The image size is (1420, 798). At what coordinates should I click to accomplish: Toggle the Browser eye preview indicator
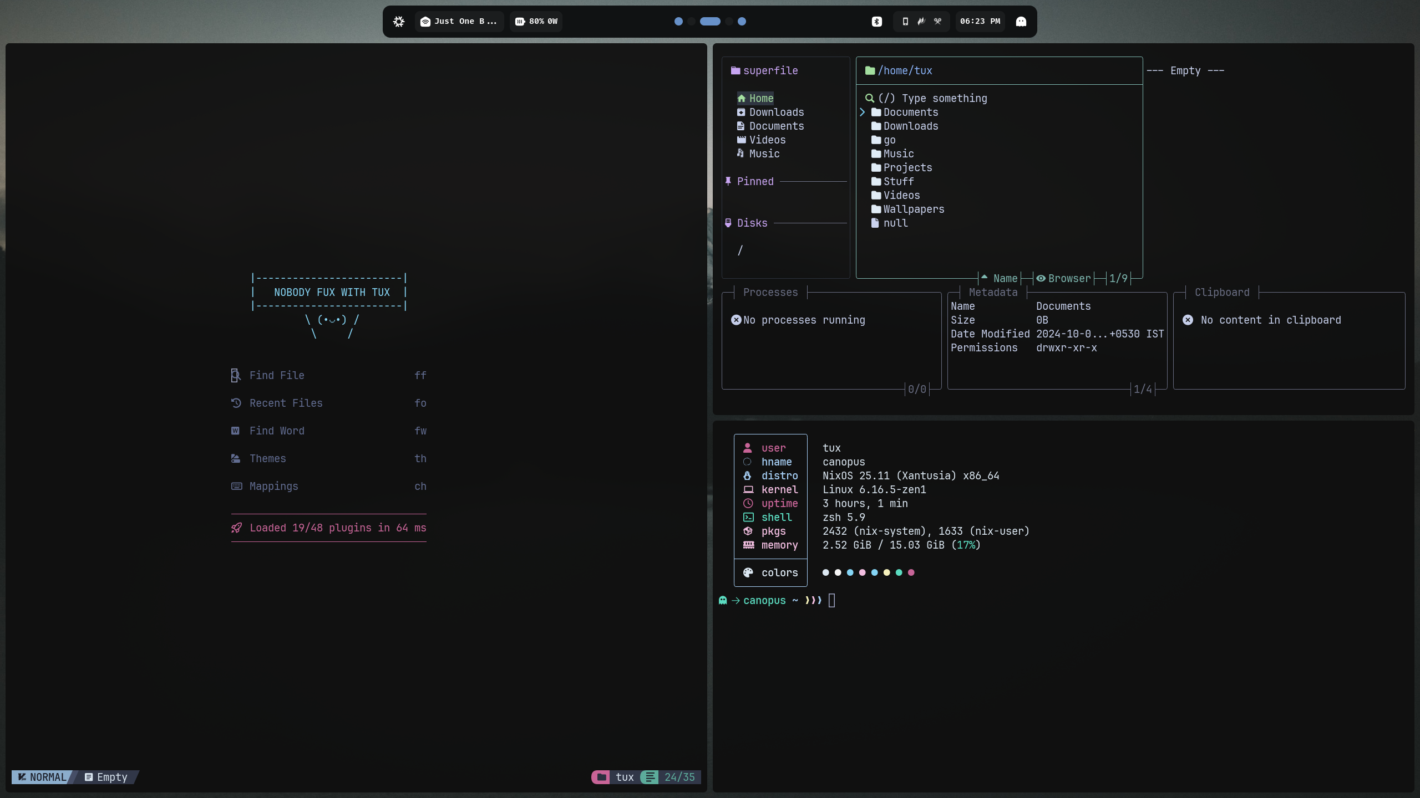[1041, 279]
